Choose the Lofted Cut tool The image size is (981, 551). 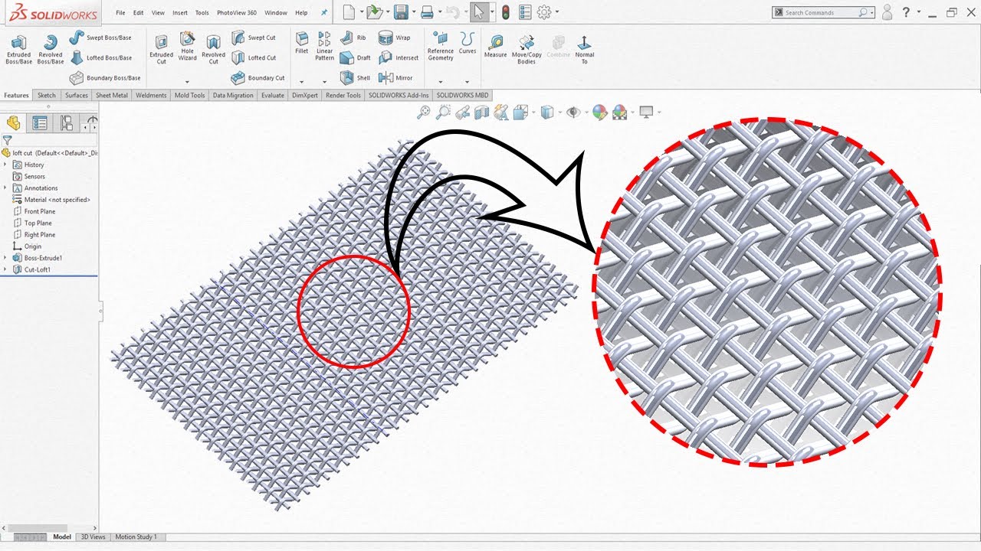pos(254,57)
